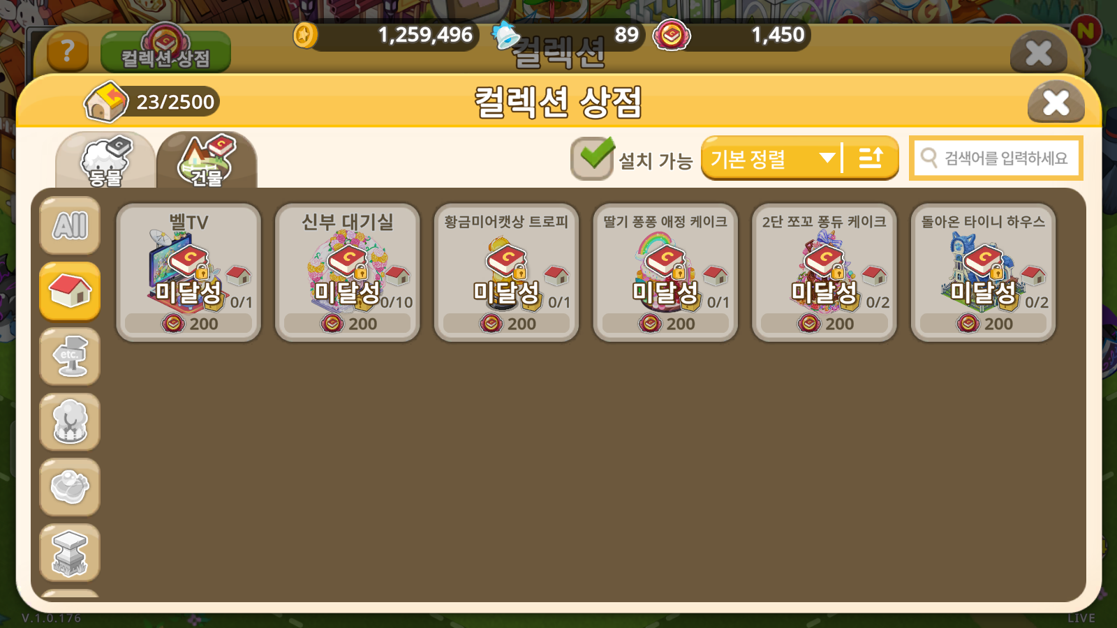This screenshot has height=628, width=1117.
Task: Select the pedestal statue category
Action: (x=70, y=553)
